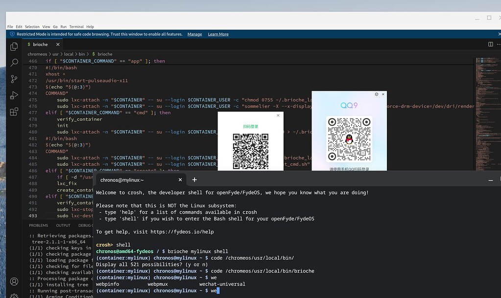501x298 pixels.
Task: Select the 'brioche' editor tab
Action: click(x=42, y=43)
